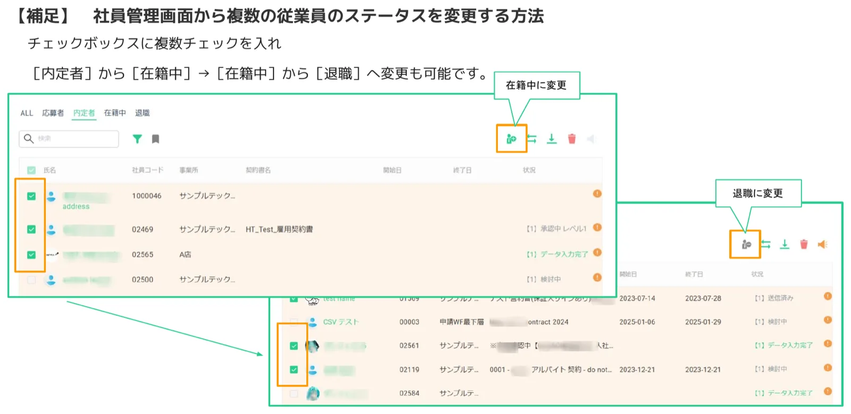The image size is (851, 414).
Task: Click the 【1】送信済み status text
Action: click(774, 298)
